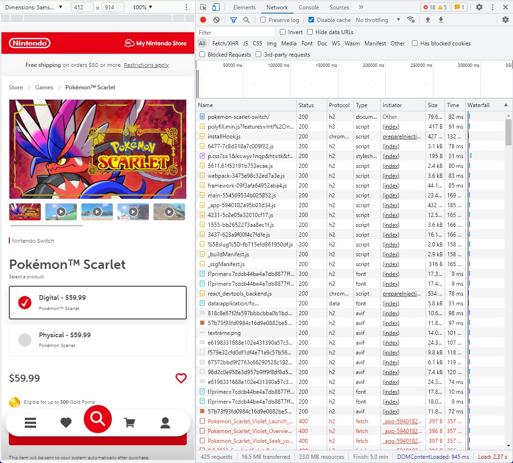Open the 100% zoom dropdown
This screenshot has width=513, height=463.
(x=142, y=7)
